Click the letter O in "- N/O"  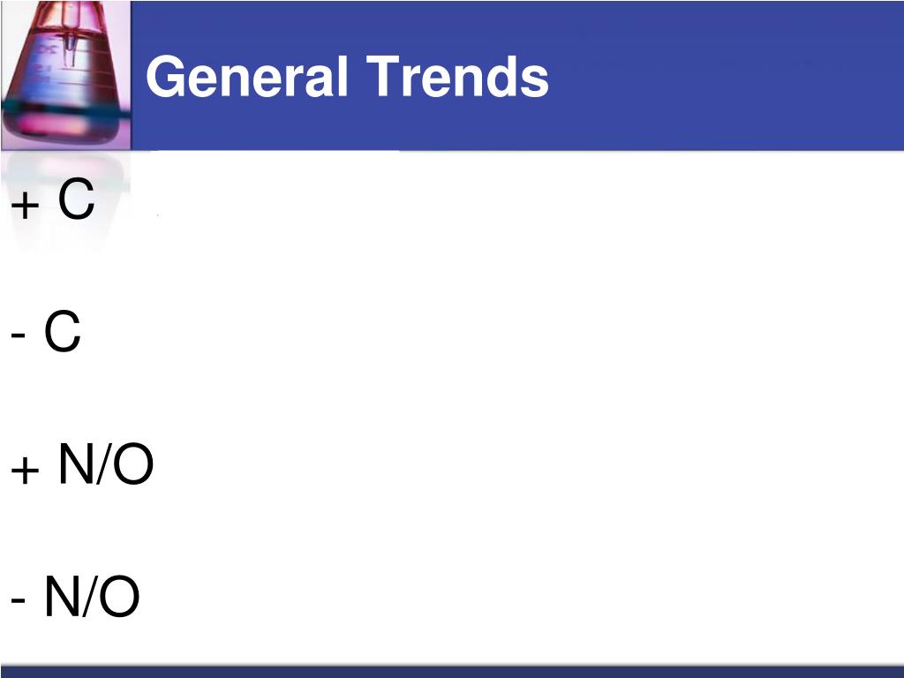[x=119, y=596]
